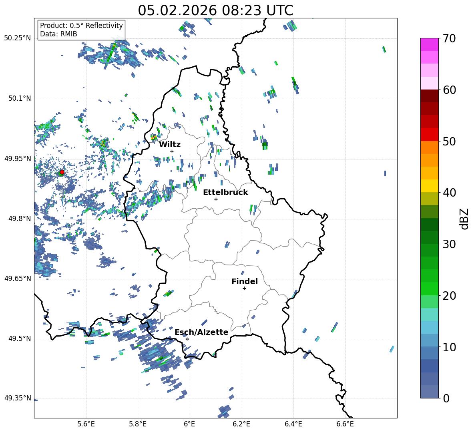Select the Esch/Alzette city label
Screen dimensions: 474x432
point(202,332)
